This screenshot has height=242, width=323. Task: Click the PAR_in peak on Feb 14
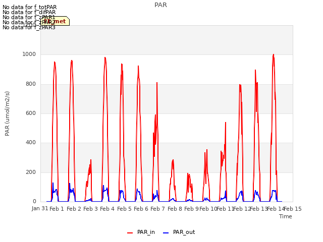(x=274, y=54)
